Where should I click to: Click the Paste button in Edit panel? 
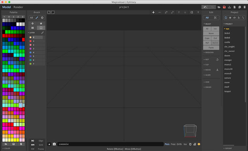coord(211,48)
